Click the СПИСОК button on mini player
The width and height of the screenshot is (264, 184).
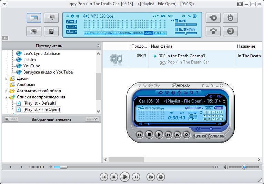[x=217, y=136]
